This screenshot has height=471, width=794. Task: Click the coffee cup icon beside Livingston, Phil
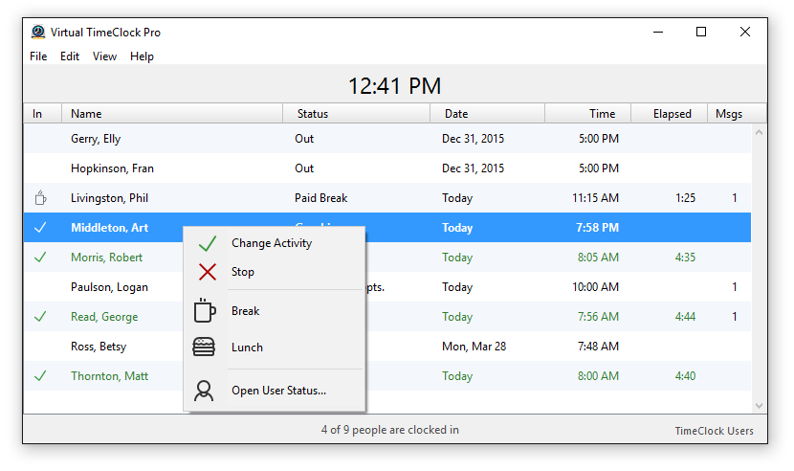(40, 198)
